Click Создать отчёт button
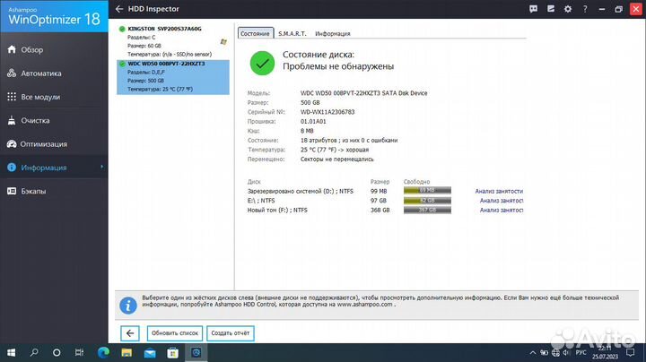Screen dimensions: 646x362 click(231, 333)
